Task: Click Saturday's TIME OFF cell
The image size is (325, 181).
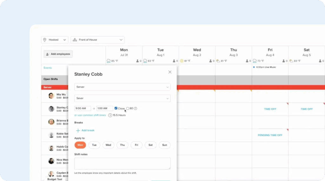Action: (307, 109)
